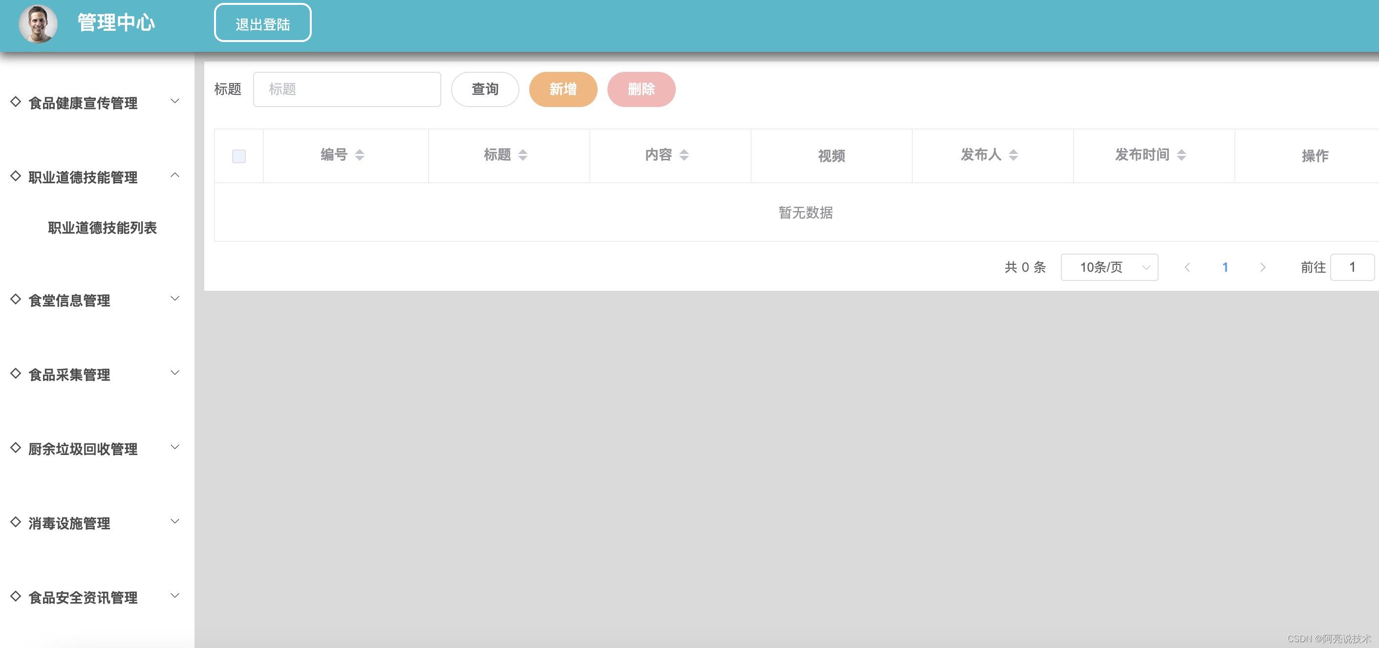Toggle the select-all table checkbox
The width and height of the screenshot is (1379, 648).
(239, 156)
